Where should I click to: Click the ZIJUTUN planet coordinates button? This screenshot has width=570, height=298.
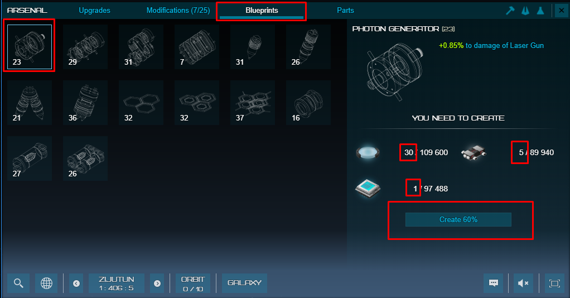117,283
